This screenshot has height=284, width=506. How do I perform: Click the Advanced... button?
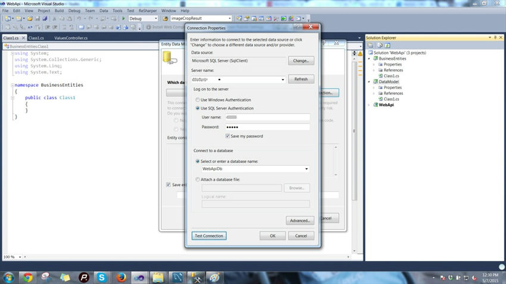click(x=300, y=220)
